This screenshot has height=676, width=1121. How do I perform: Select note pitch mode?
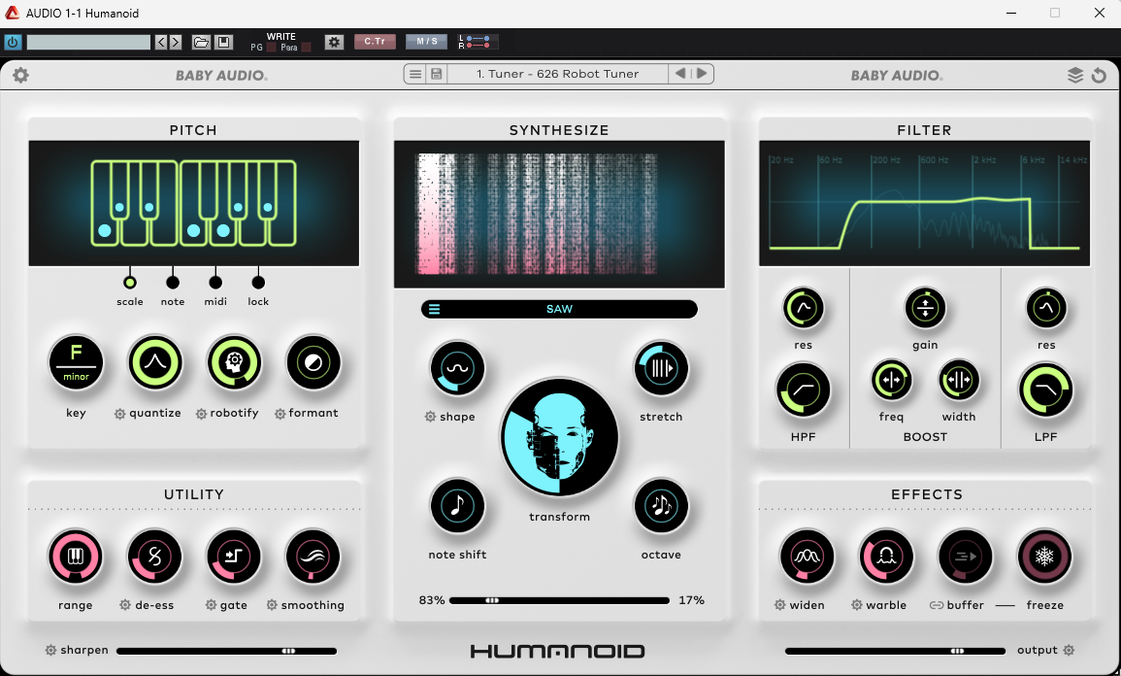point(173,283)
